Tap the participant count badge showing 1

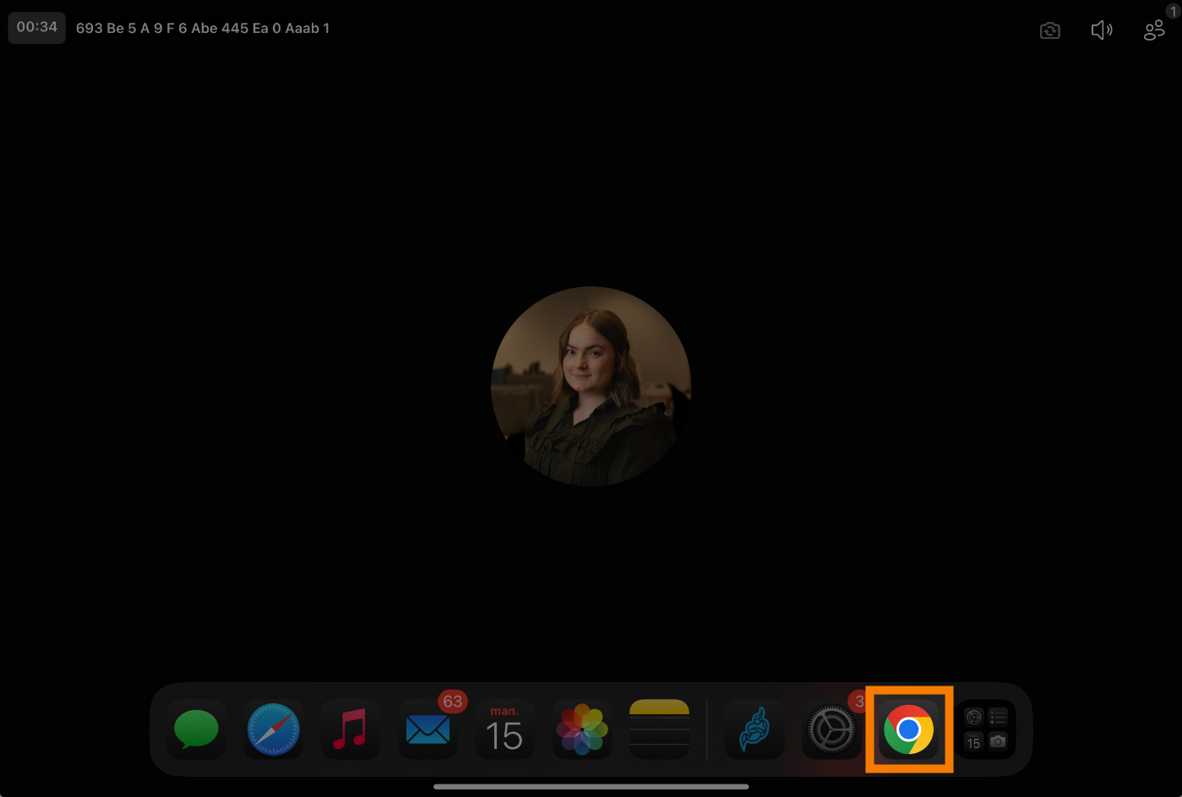(x=1173, y=11)
